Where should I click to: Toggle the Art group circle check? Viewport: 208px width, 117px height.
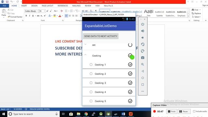130,45
